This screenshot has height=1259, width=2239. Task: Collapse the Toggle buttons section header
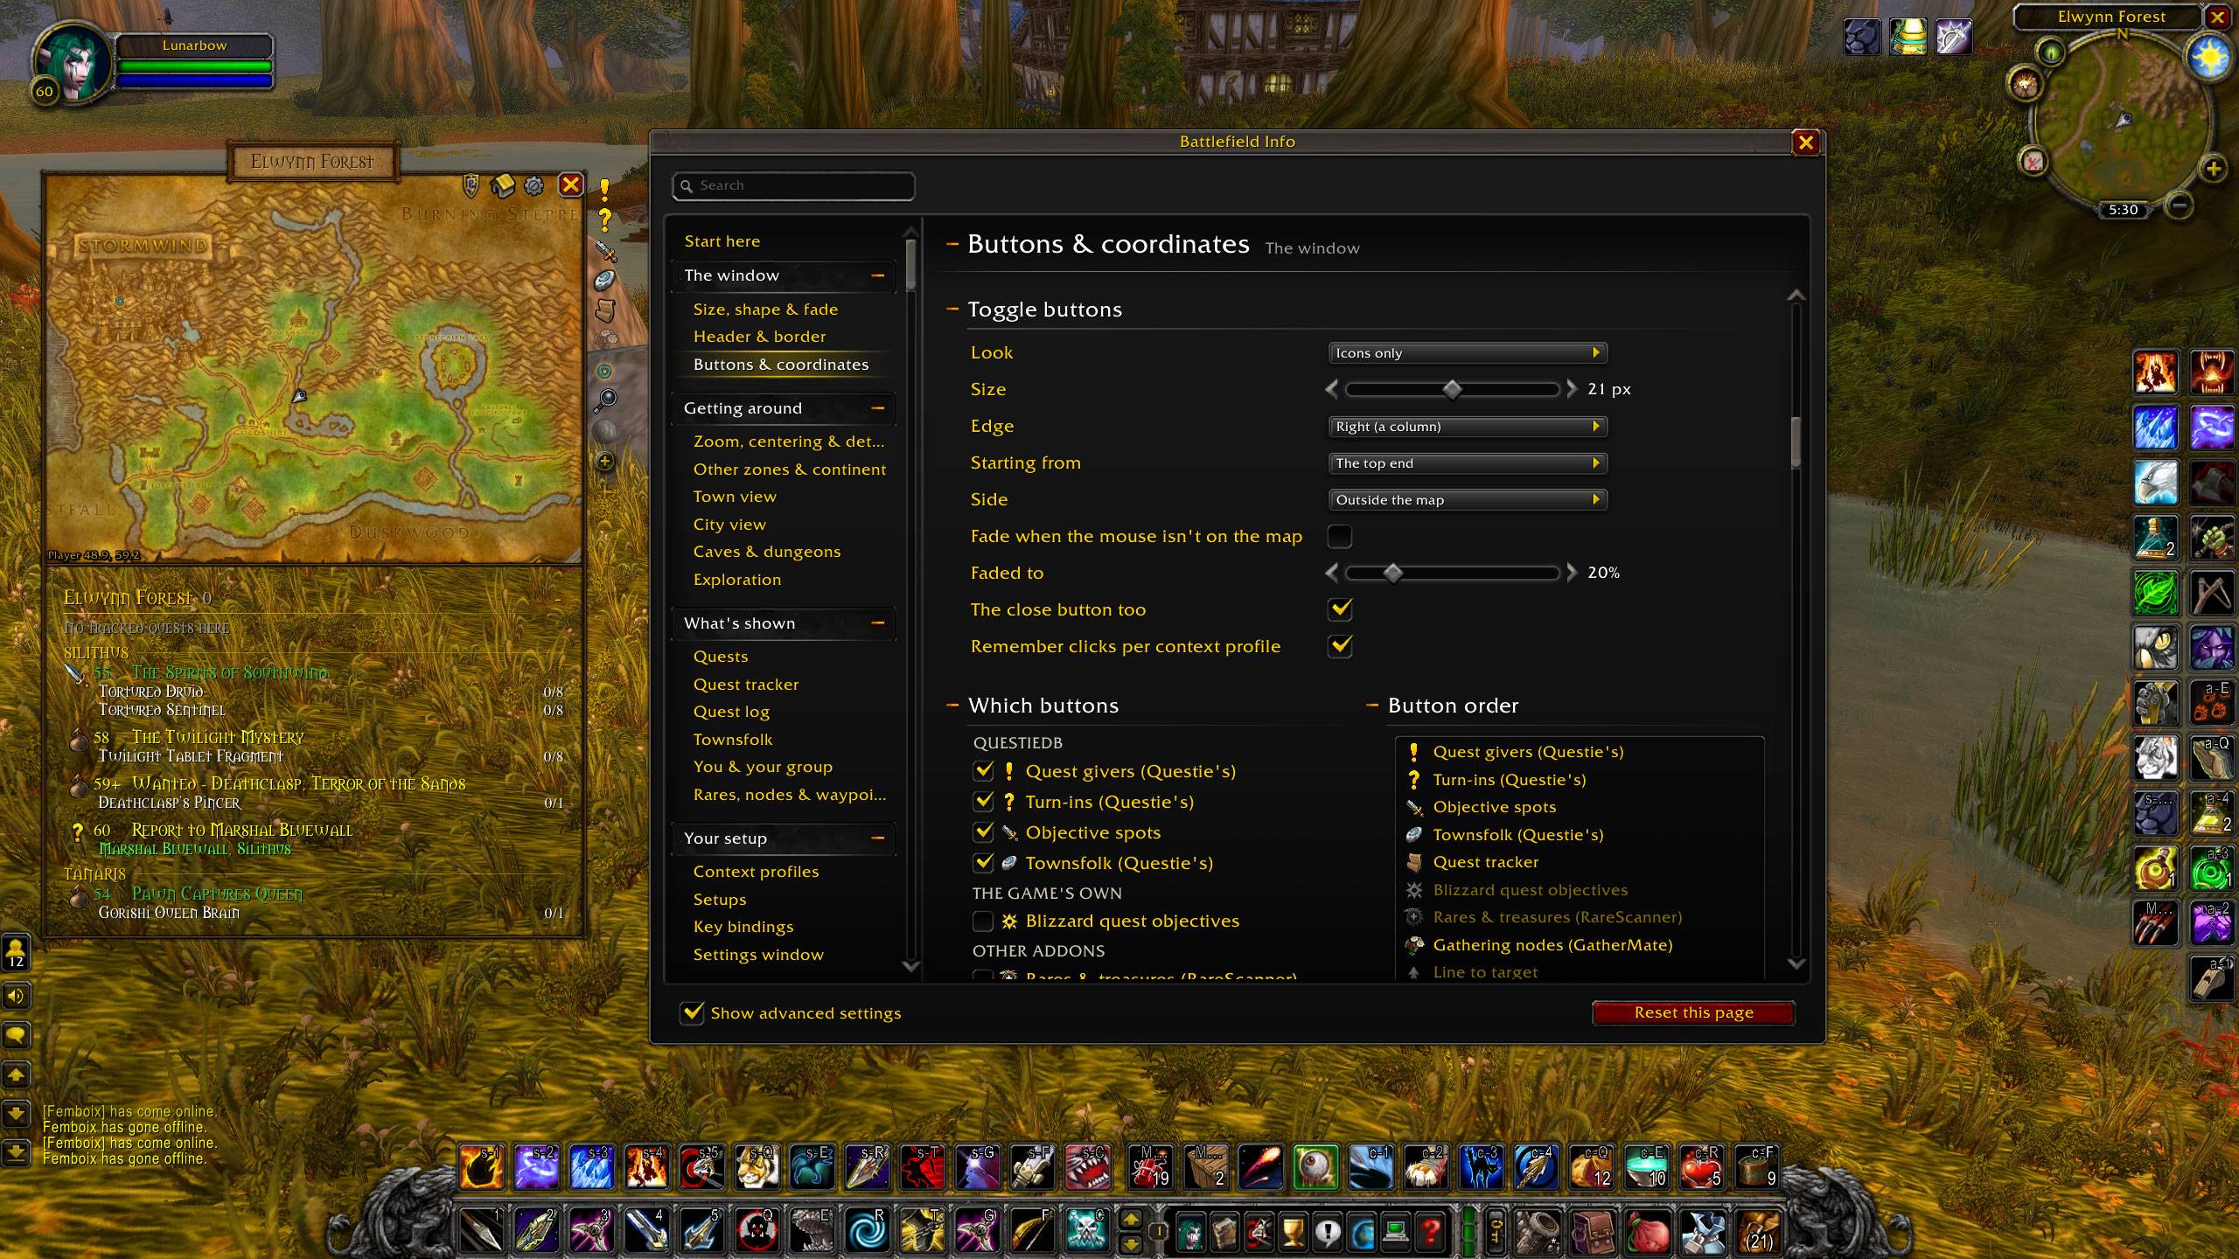pos(952,310)
